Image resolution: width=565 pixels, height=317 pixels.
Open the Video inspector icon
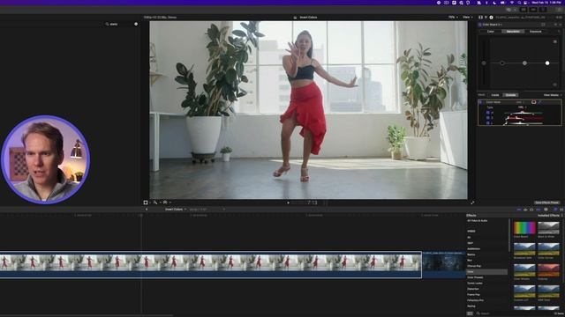(480, 18)
